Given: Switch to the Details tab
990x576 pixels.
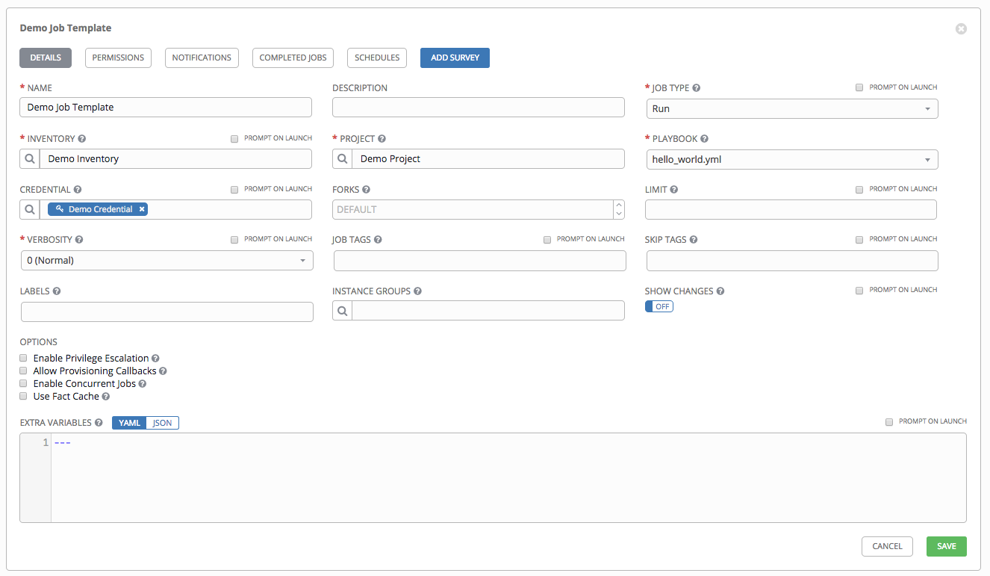Looking at the screenshot, I should click(x=46, y=58).
